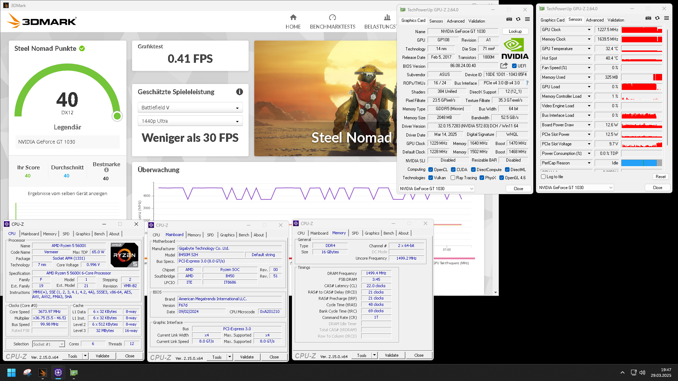Viewport: 678px width, 381px height.
Task: Toggle DirectCompute checkbox in GPU-Z
Action: (473, 170)
